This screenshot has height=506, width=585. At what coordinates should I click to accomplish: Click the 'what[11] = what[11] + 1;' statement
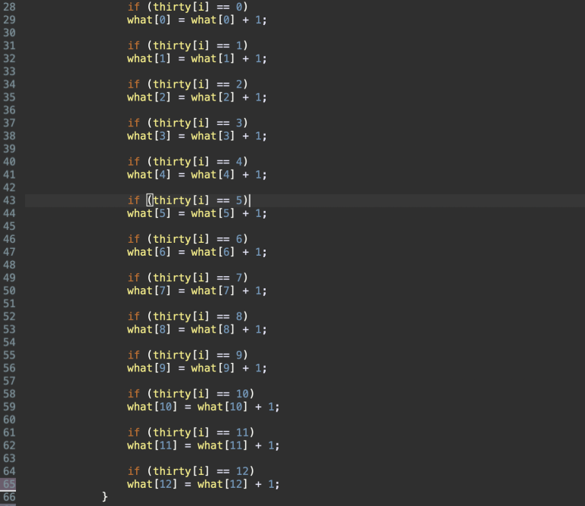tap(204, 445)
